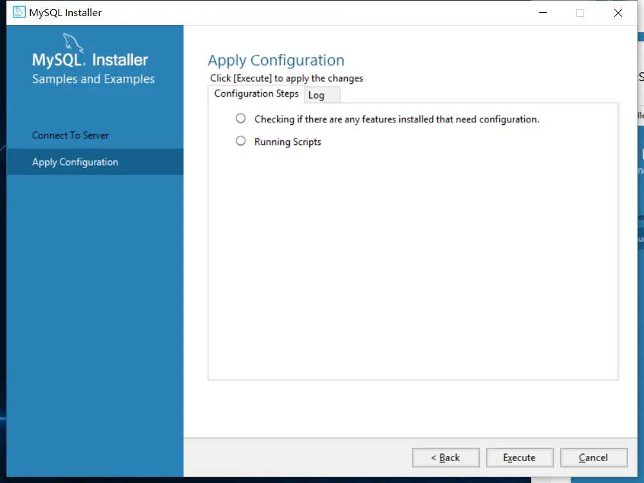The width and height of the screenshot is (644, 483).
Task: Cancel the MySQL Installer configuration
Action: tap(594, 457)
